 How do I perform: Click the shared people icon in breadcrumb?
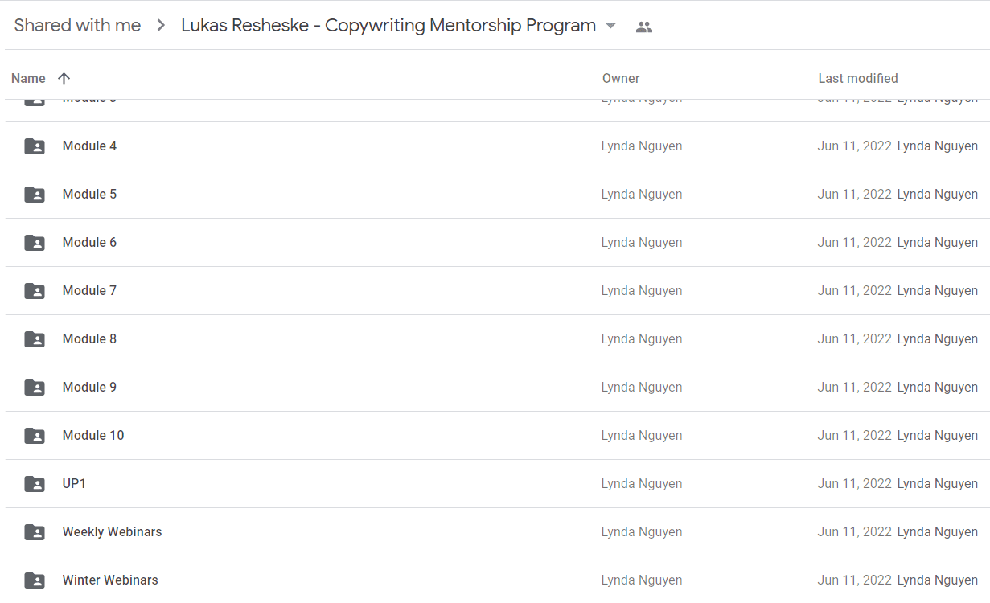coord(643,27)
